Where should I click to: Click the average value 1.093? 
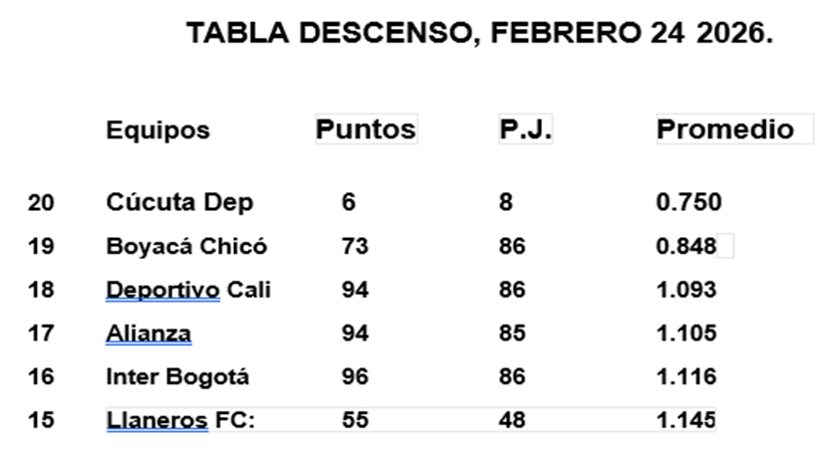(x=686, y=290)
